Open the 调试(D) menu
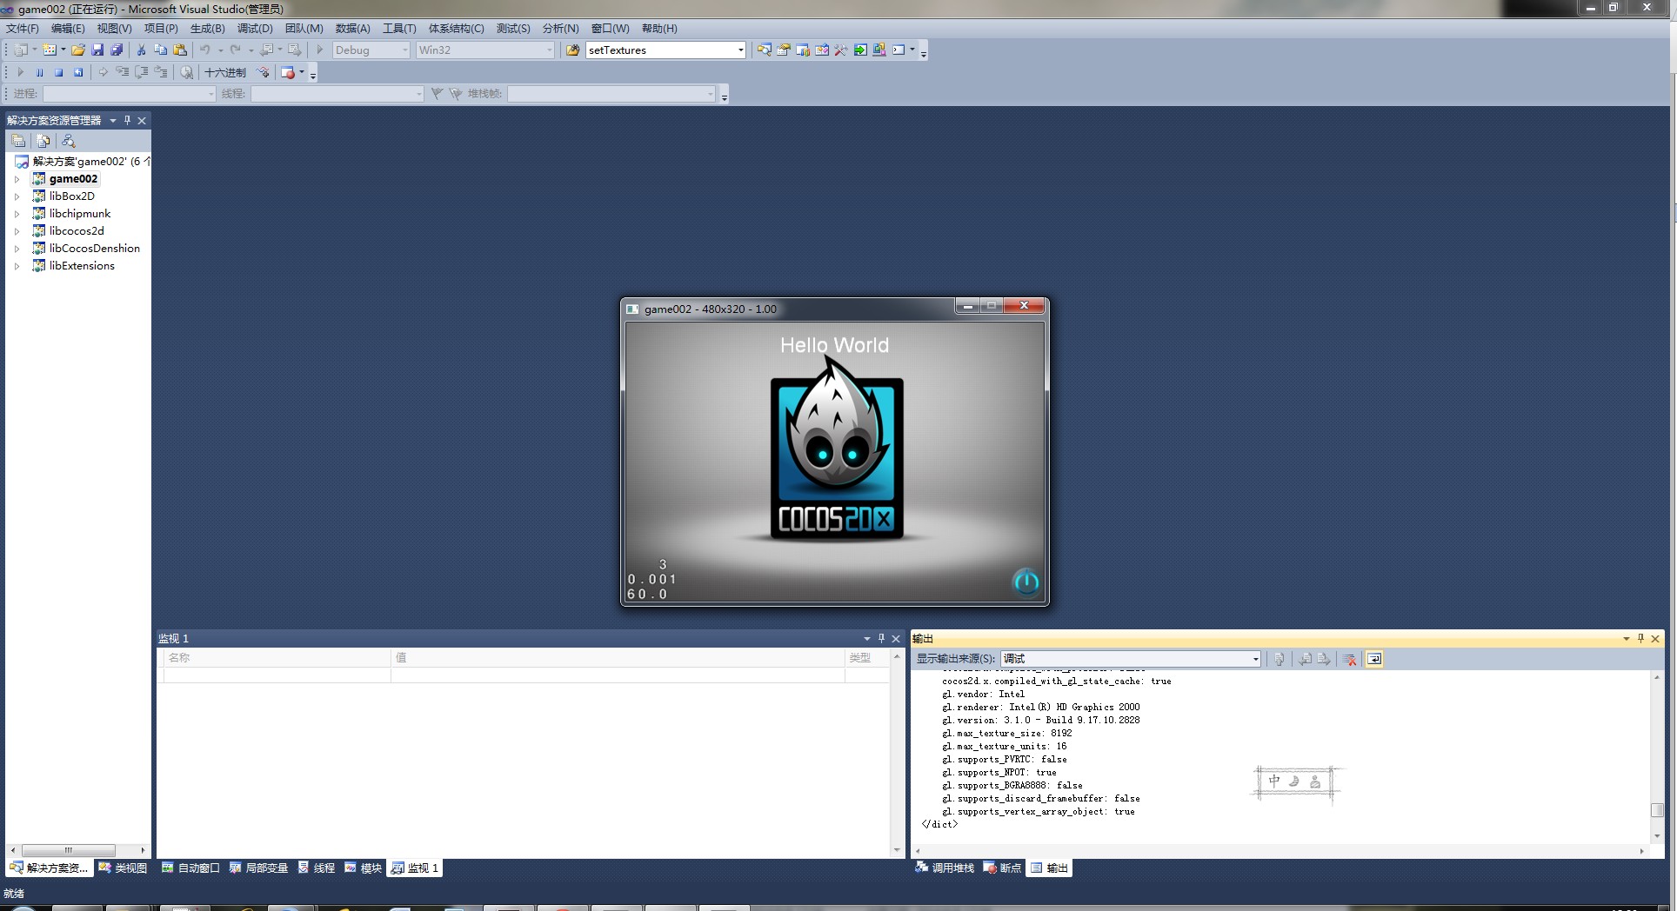The image size is (1677, 911). (x=255, y=29)
